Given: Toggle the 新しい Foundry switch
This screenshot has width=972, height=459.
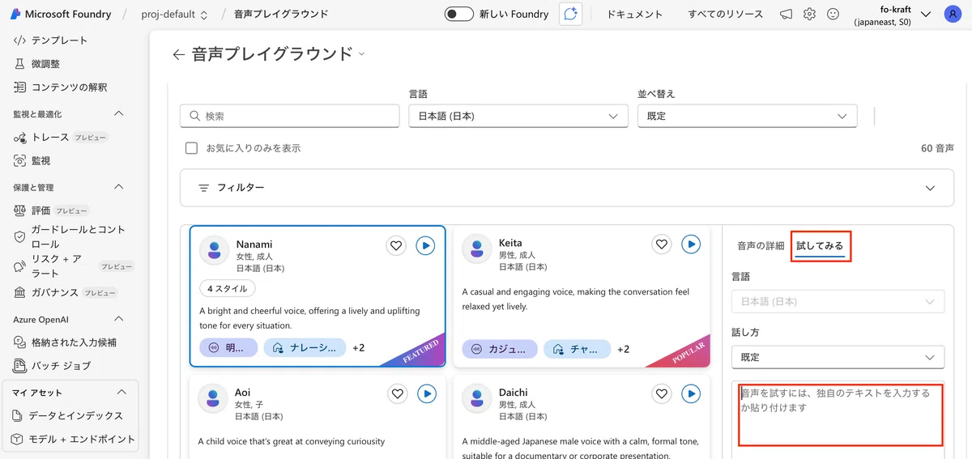Looking at the screenshot, I should click(x=459, y=14).
